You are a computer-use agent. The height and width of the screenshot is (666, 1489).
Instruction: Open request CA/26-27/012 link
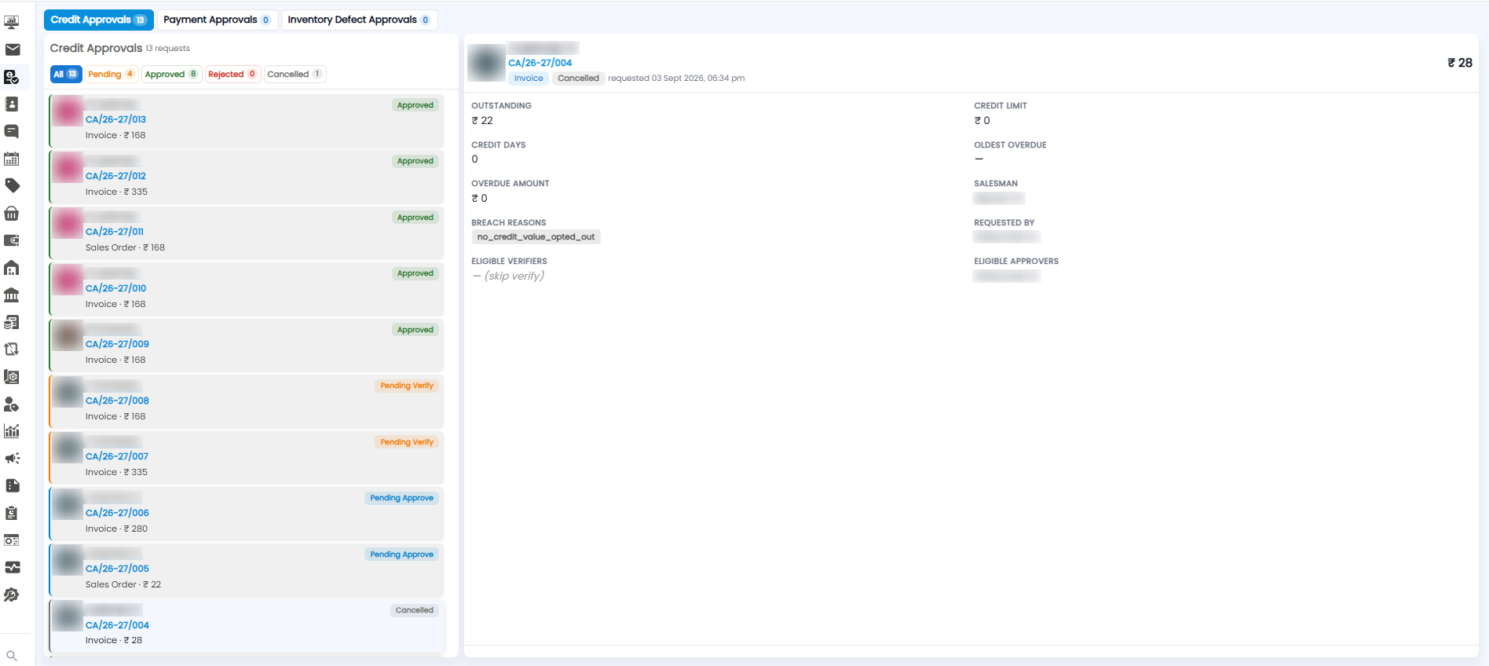115,176
